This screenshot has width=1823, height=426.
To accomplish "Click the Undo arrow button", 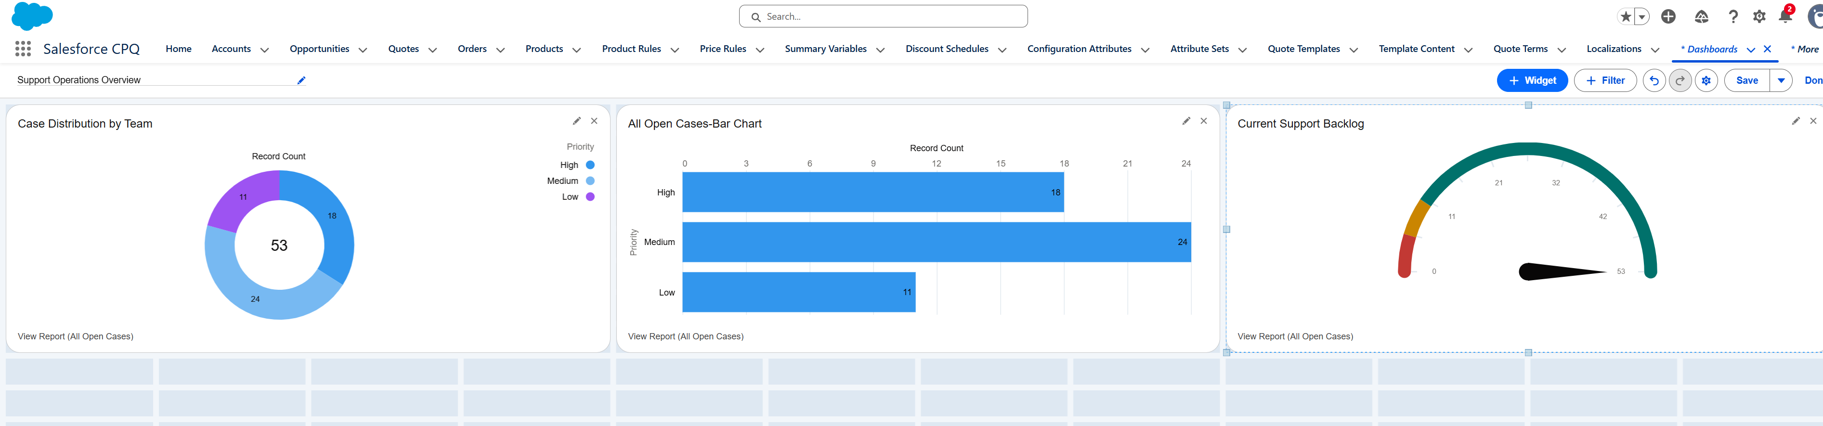I will click(x=1654, y=81).
